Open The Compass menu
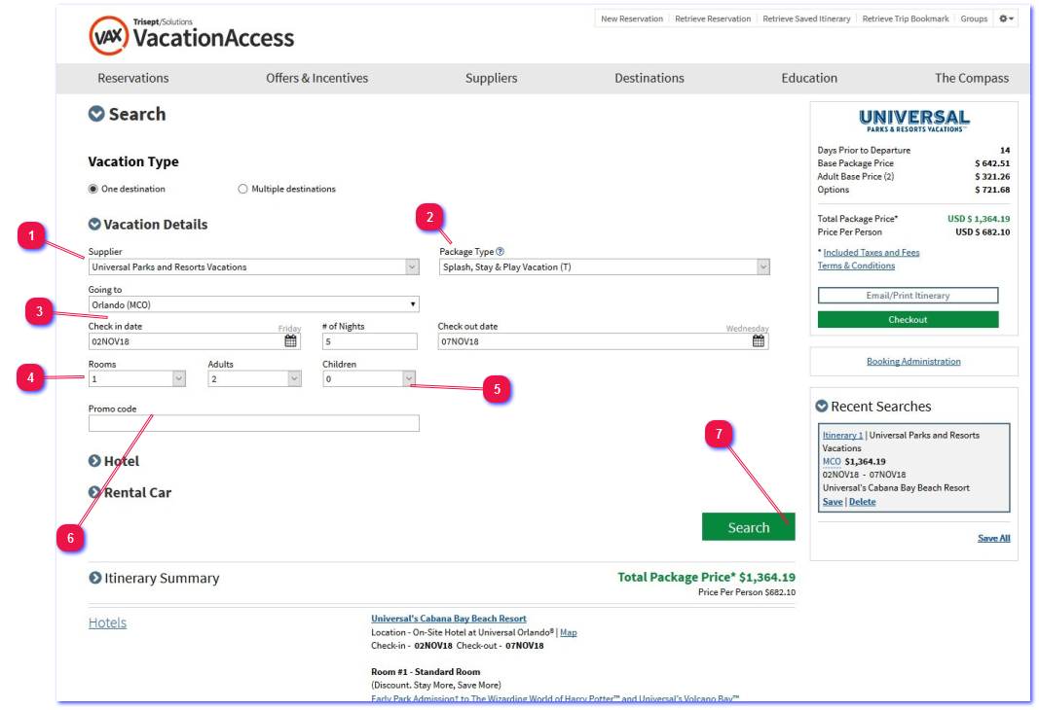Viewport: 1039px width, 710px height. tap(972, 78)
